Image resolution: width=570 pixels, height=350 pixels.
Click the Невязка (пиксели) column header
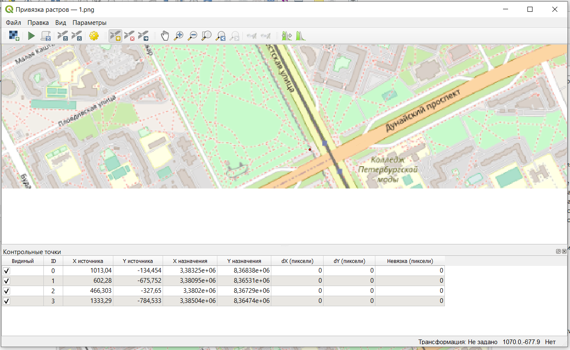409,261
